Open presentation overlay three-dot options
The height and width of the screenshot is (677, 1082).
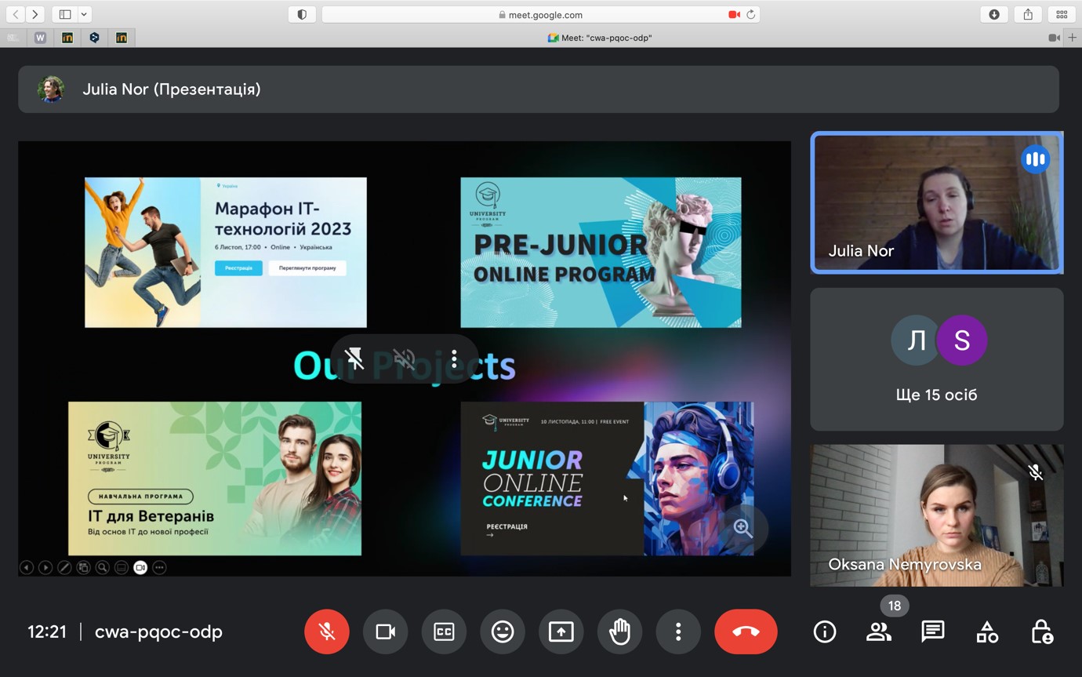[x=454, y=360]
